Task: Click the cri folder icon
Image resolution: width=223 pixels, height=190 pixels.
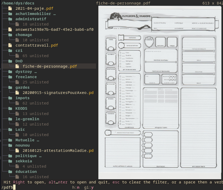Action: [x=10, y=51]
